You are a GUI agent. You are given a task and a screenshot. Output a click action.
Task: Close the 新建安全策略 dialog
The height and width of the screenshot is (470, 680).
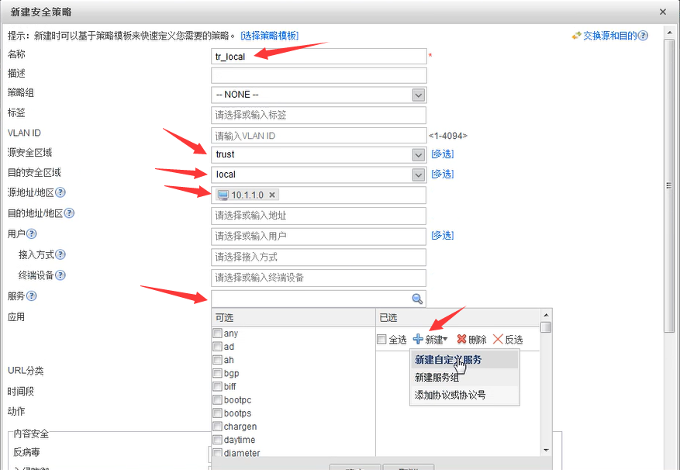pos(663,12)
